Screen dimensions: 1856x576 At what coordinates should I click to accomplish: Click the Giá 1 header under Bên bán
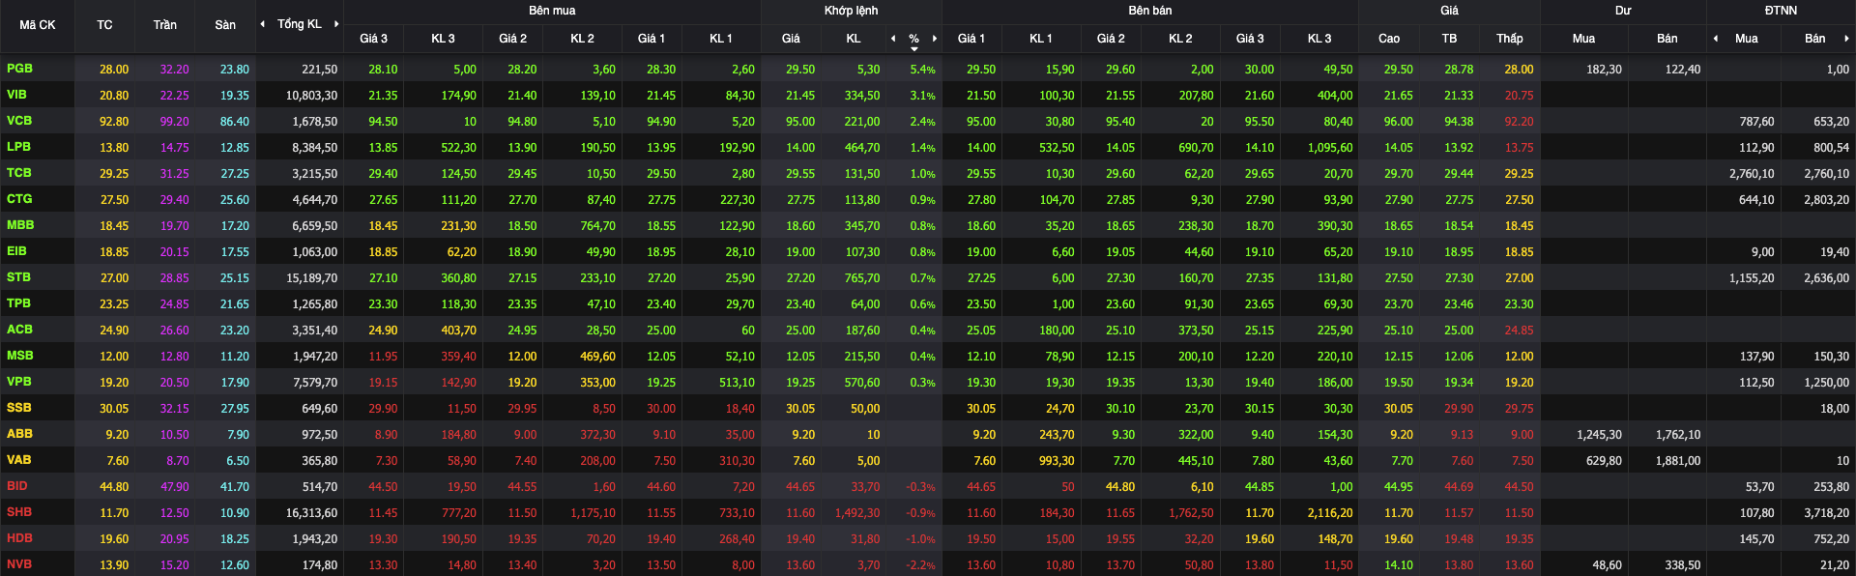coord(971,39)
